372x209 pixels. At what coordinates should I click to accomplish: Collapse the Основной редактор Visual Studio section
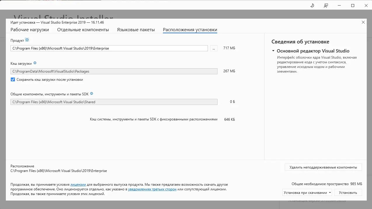point(273,51)
